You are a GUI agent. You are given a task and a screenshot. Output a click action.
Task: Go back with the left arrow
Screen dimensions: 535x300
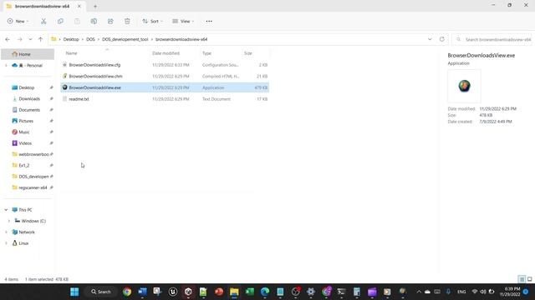point(8,39)
